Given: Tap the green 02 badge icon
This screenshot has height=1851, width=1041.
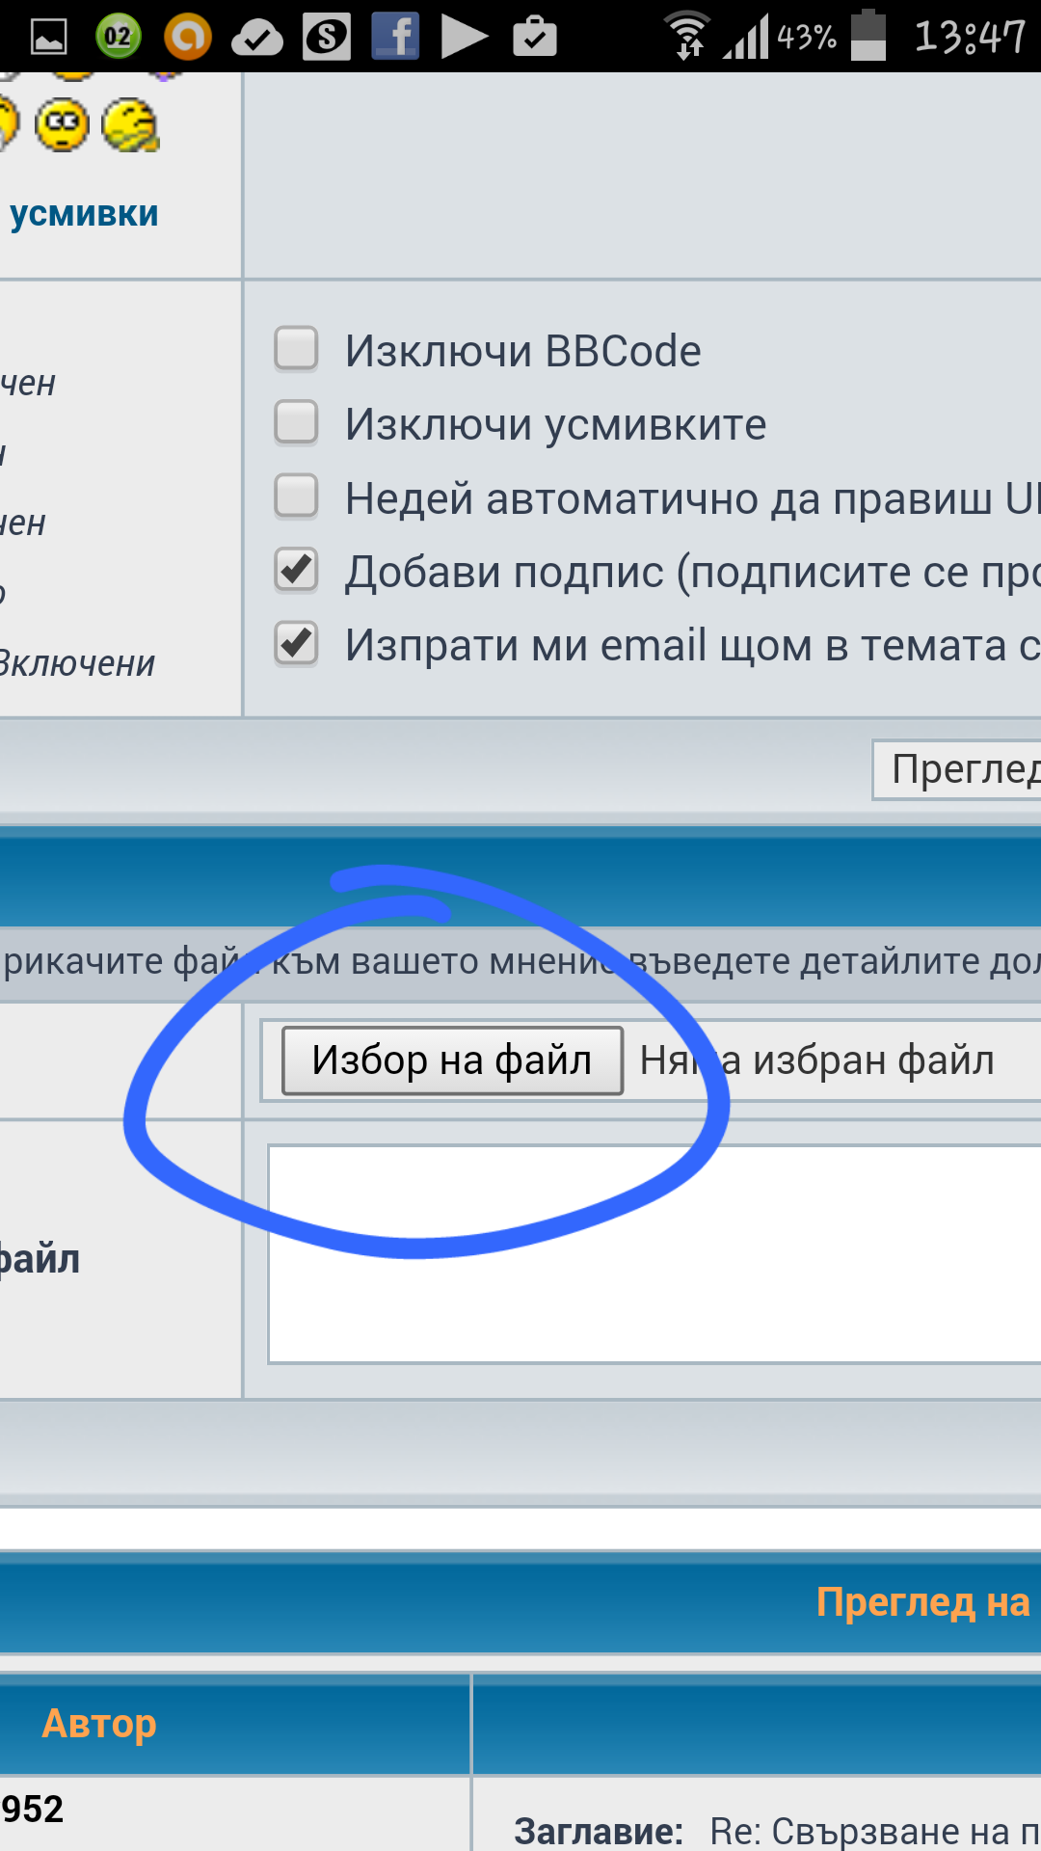Looking at the screenshot, I should 119,37.
